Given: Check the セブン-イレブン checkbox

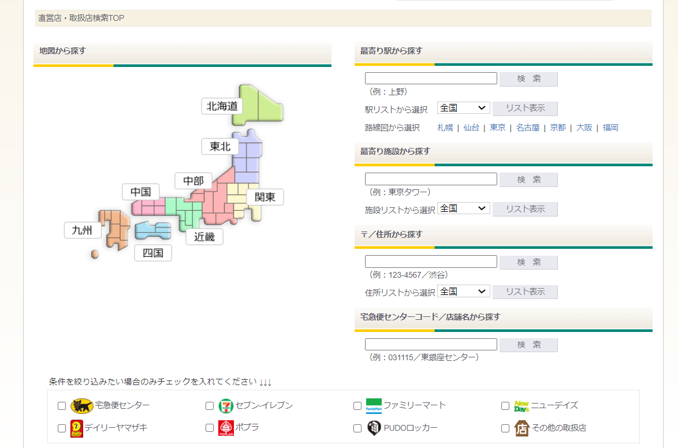Looking at the screenshot, I should coord(210,406).
